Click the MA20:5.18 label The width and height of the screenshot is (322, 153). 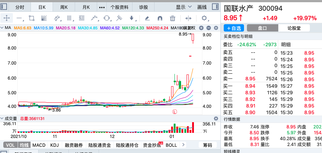click(66, 28)
